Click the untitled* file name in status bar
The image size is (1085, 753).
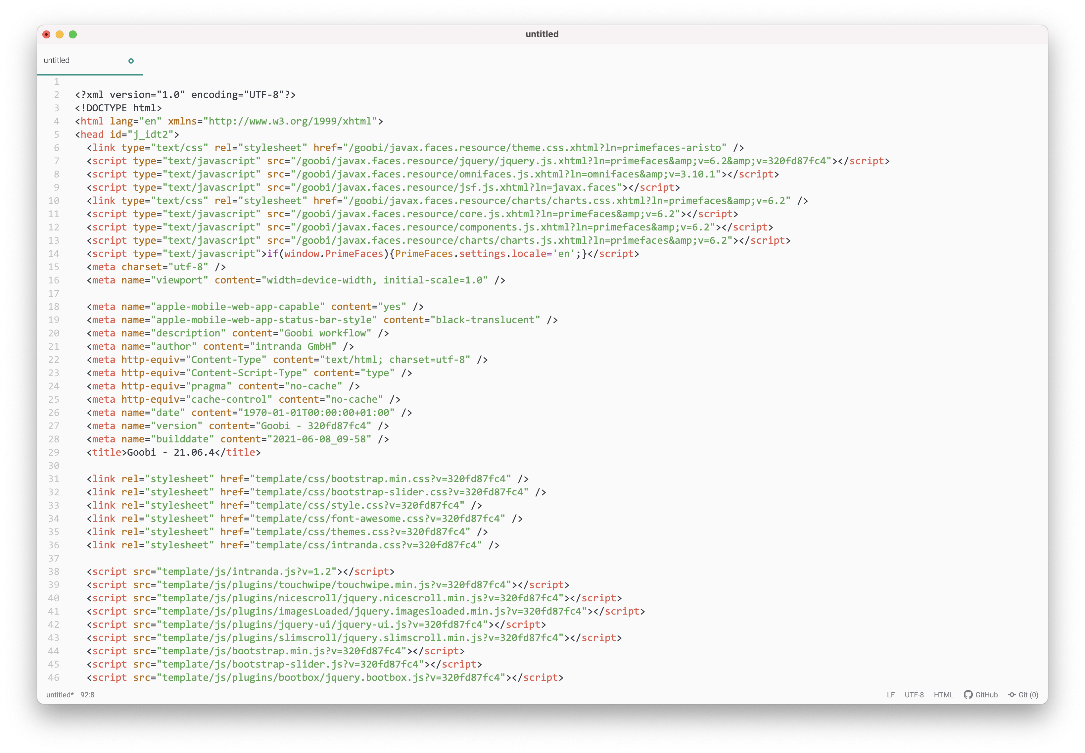click(60, 695)
